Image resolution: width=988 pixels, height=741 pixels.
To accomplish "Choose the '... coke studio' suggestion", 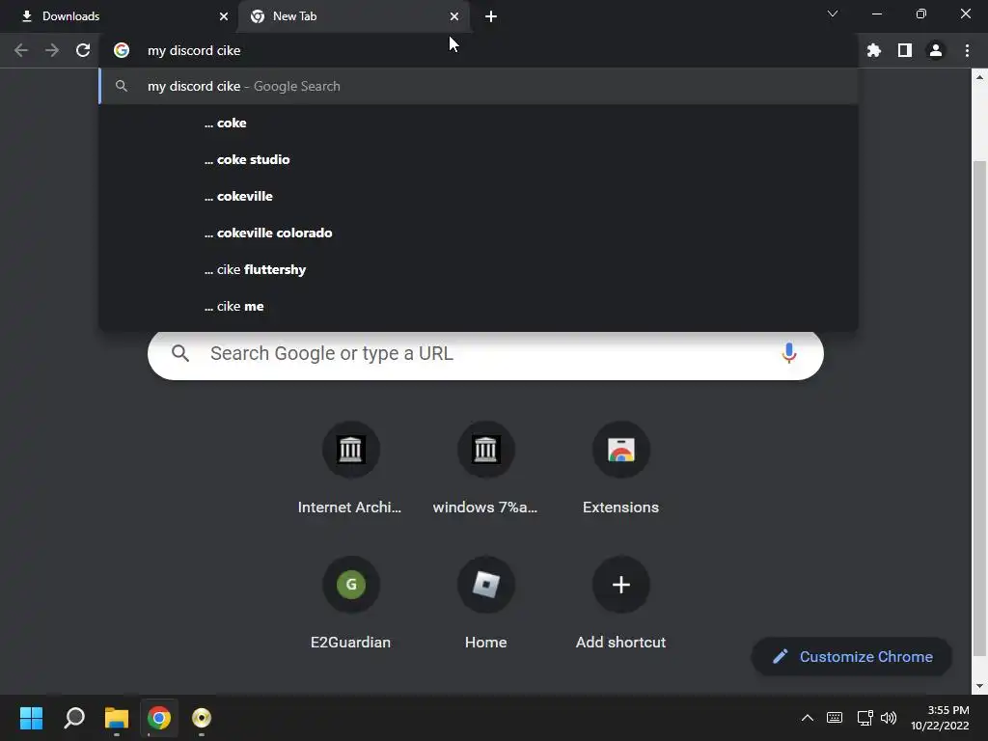I will 479,159.
